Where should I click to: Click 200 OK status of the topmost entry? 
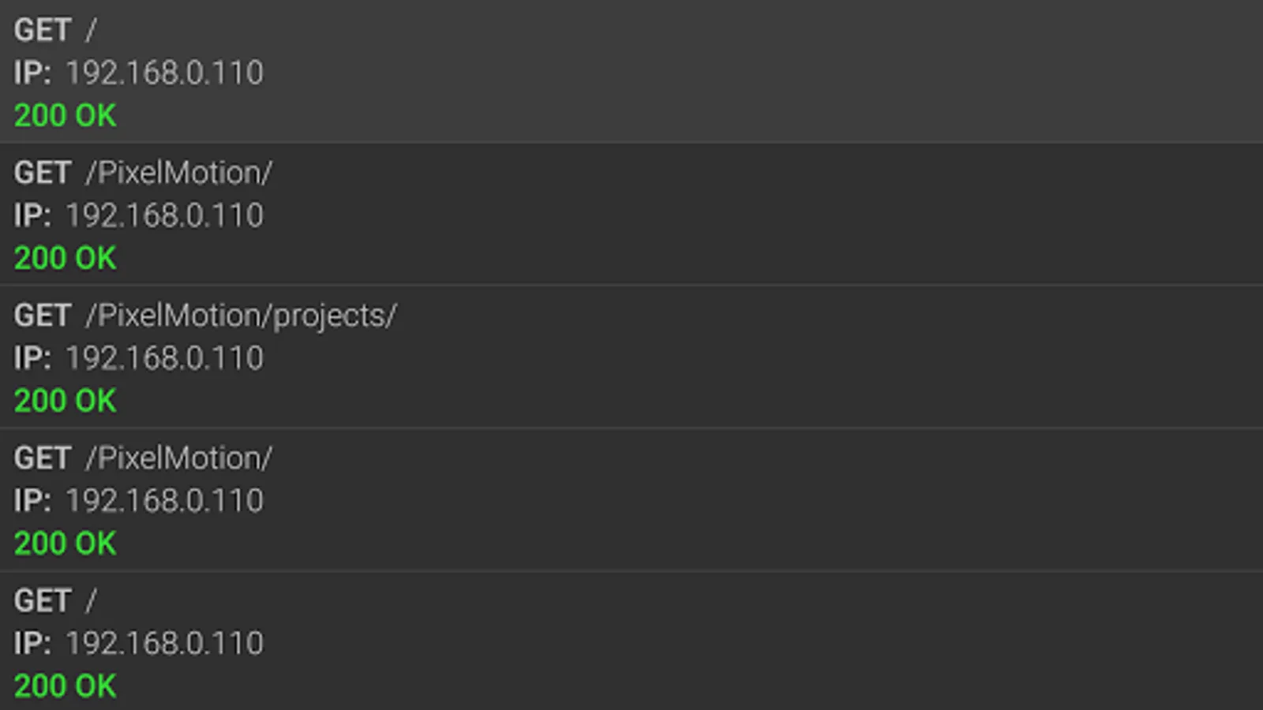tap(66, 116)
